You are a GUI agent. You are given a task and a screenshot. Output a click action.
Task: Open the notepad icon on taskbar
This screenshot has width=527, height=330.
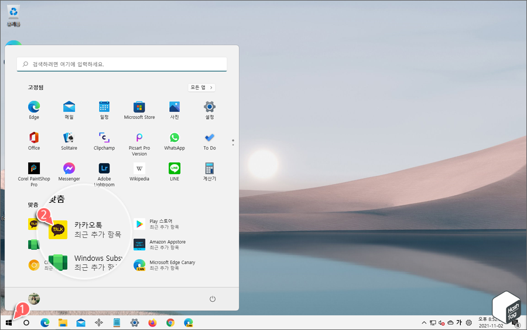pos(117,323)
